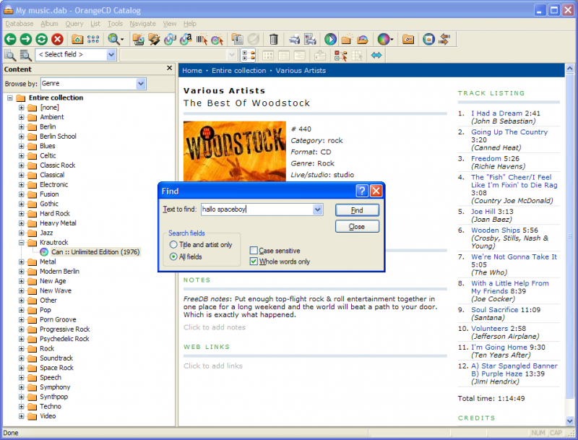This screenshot has width=578, height=440.
Task: Open the Soul Sacrifice track link
Action: (x=495, y=310)
